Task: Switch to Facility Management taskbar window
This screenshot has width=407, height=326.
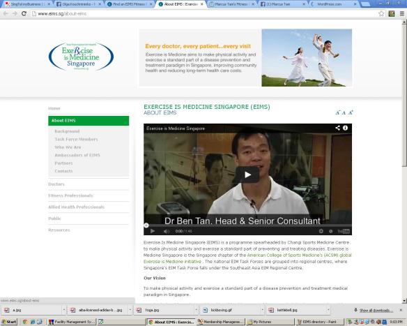Action: click(x=72, y=322)
